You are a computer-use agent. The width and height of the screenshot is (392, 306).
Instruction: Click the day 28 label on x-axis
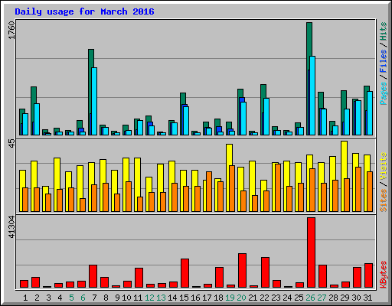point(333,298)
